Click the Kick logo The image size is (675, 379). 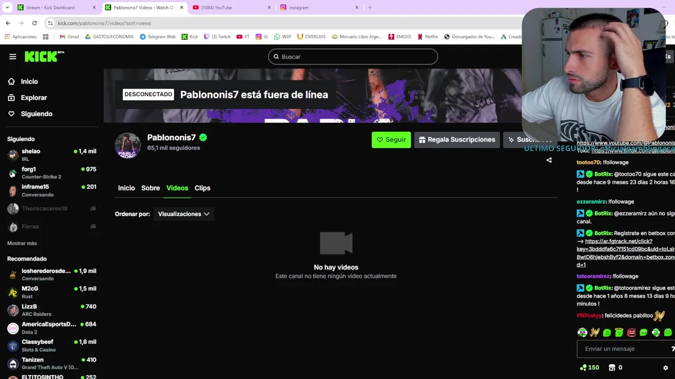point(44,56)
